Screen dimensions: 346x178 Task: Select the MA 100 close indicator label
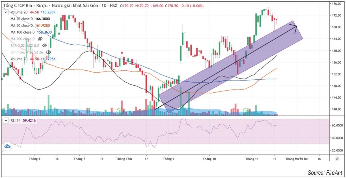coord(23,32)
